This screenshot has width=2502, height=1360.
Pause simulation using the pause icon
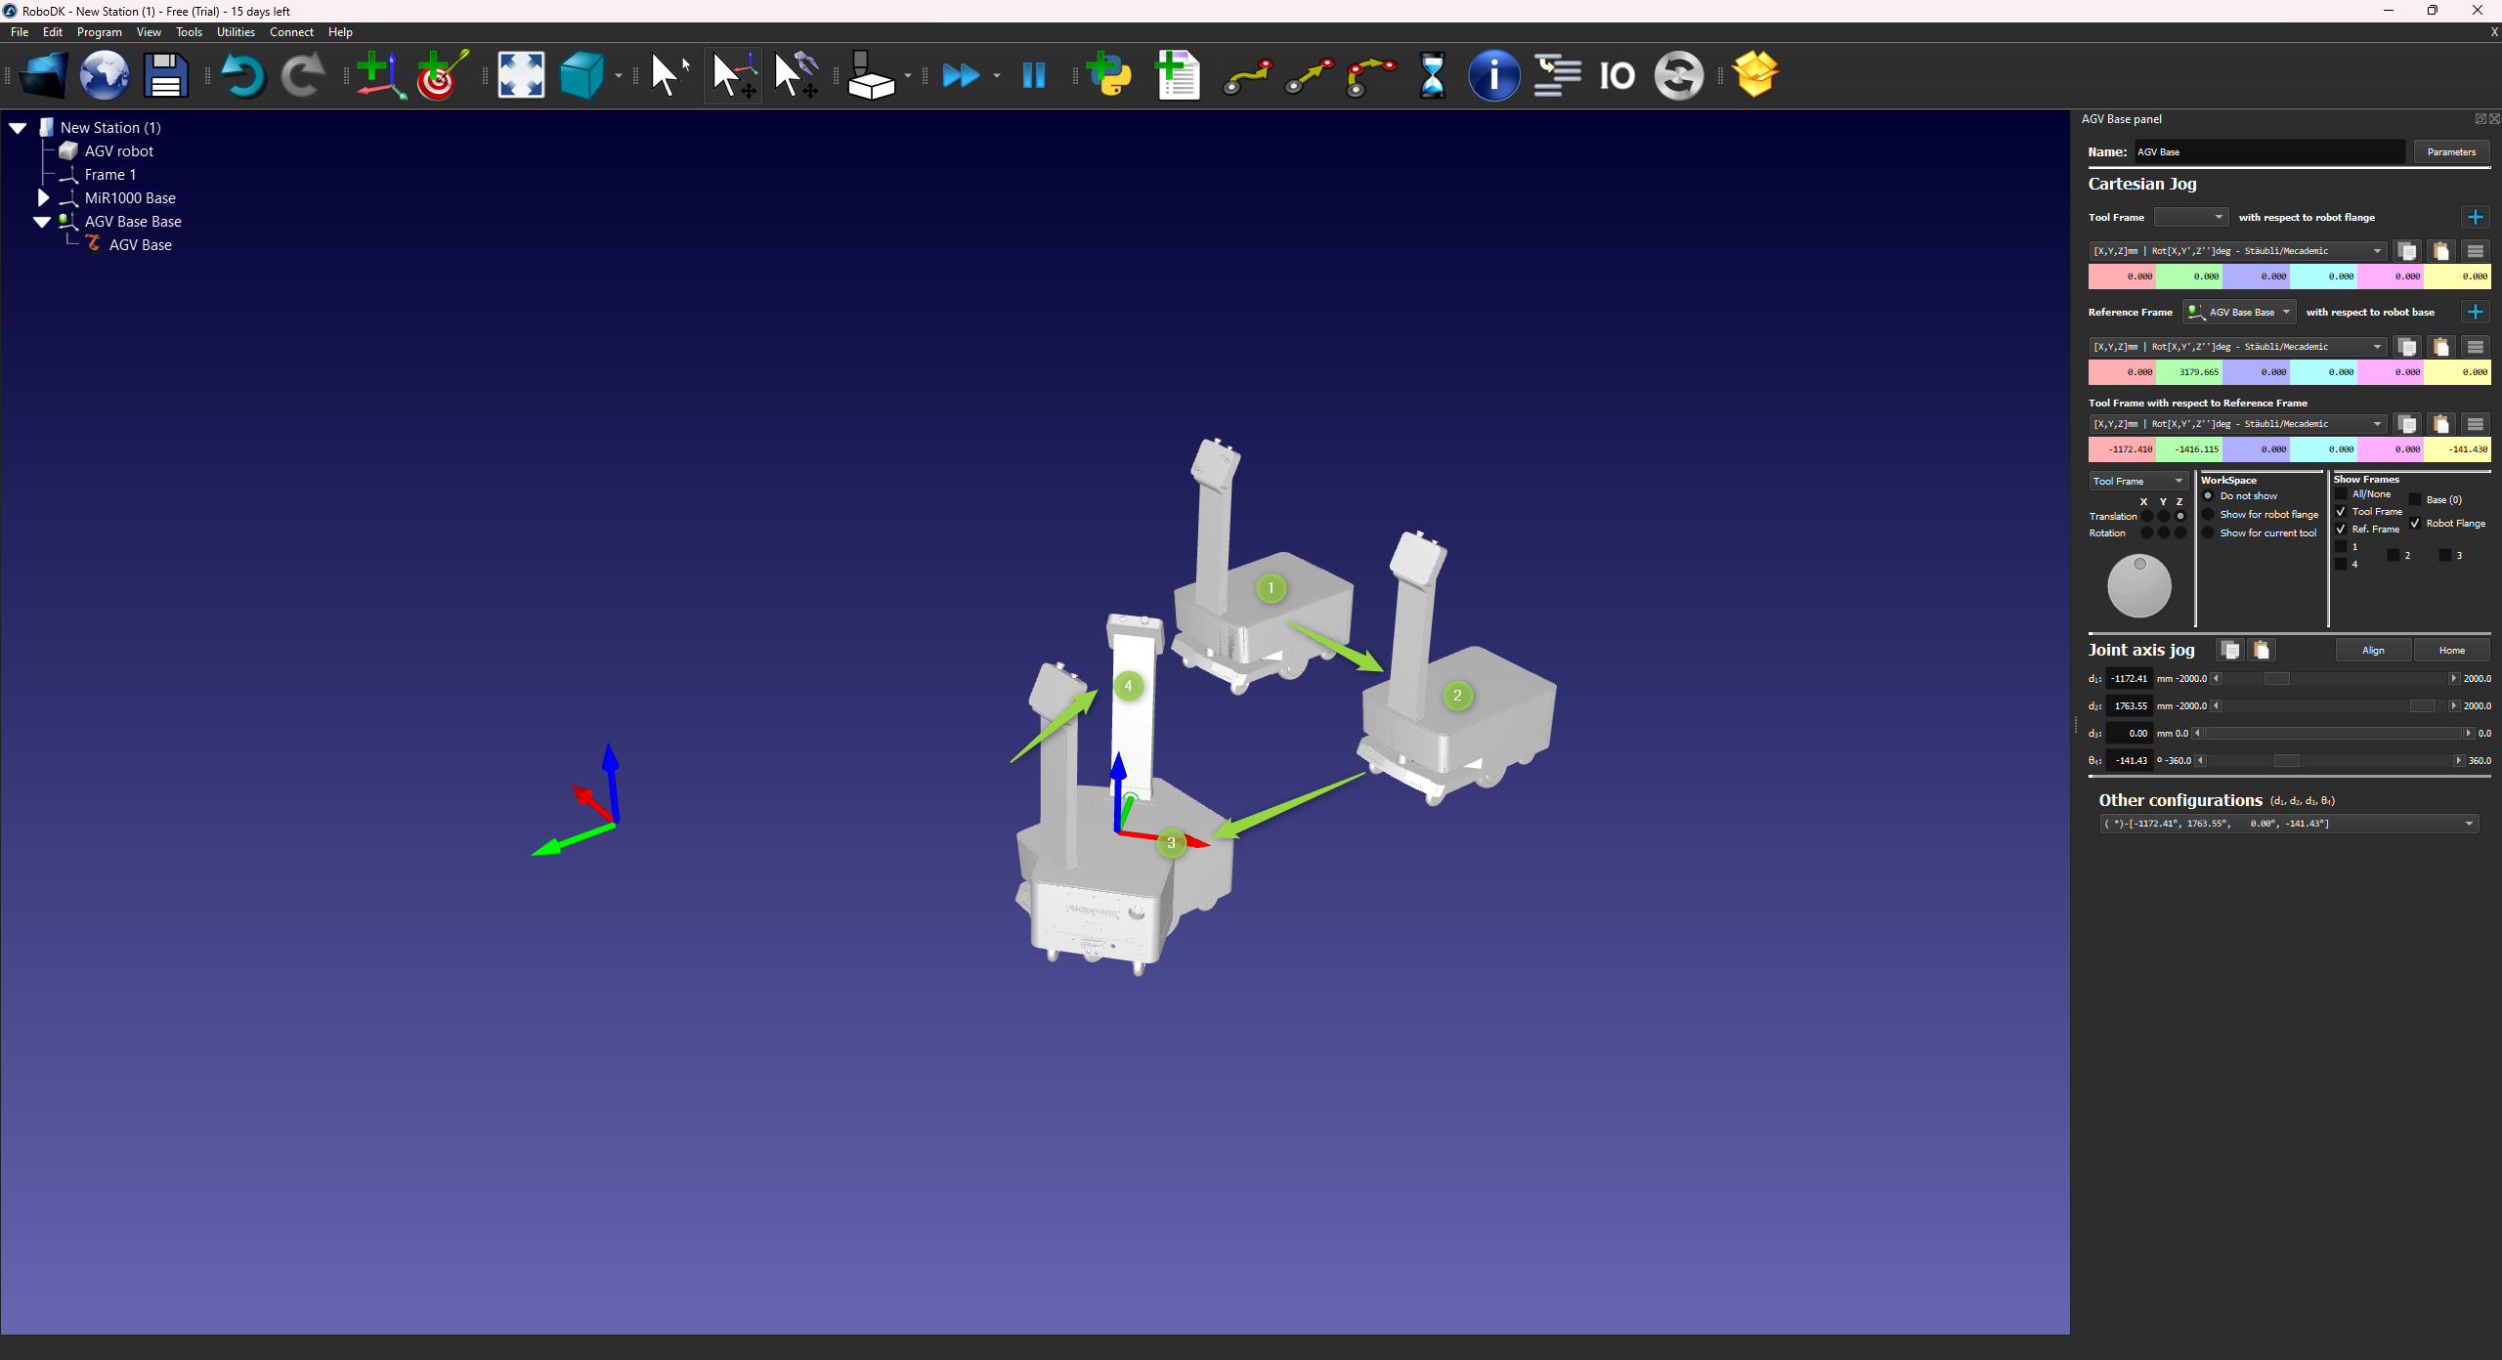(1033, 75)
